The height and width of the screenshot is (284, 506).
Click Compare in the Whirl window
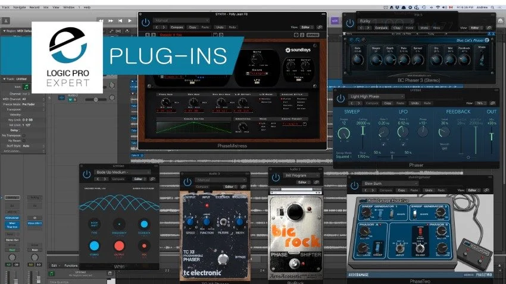[x=118, y=179]
